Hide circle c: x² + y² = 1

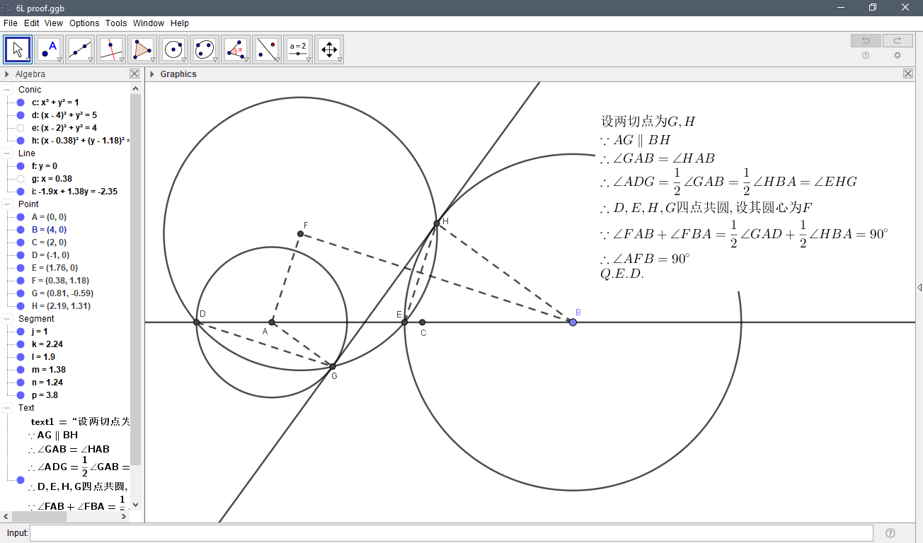19,102
